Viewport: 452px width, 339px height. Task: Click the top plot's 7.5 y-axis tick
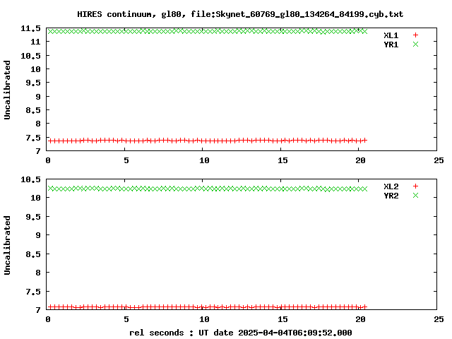pyautogui.click(x=33, y=138)
